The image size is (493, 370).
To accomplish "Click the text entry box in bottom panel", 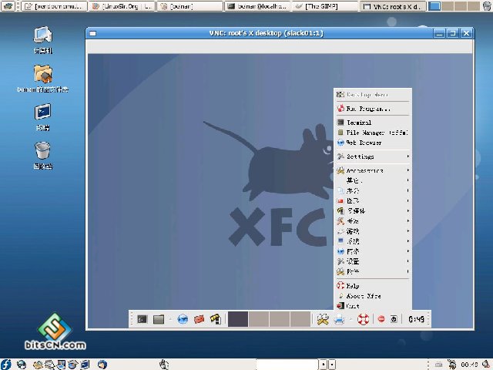I will click(x=287, y=365).
